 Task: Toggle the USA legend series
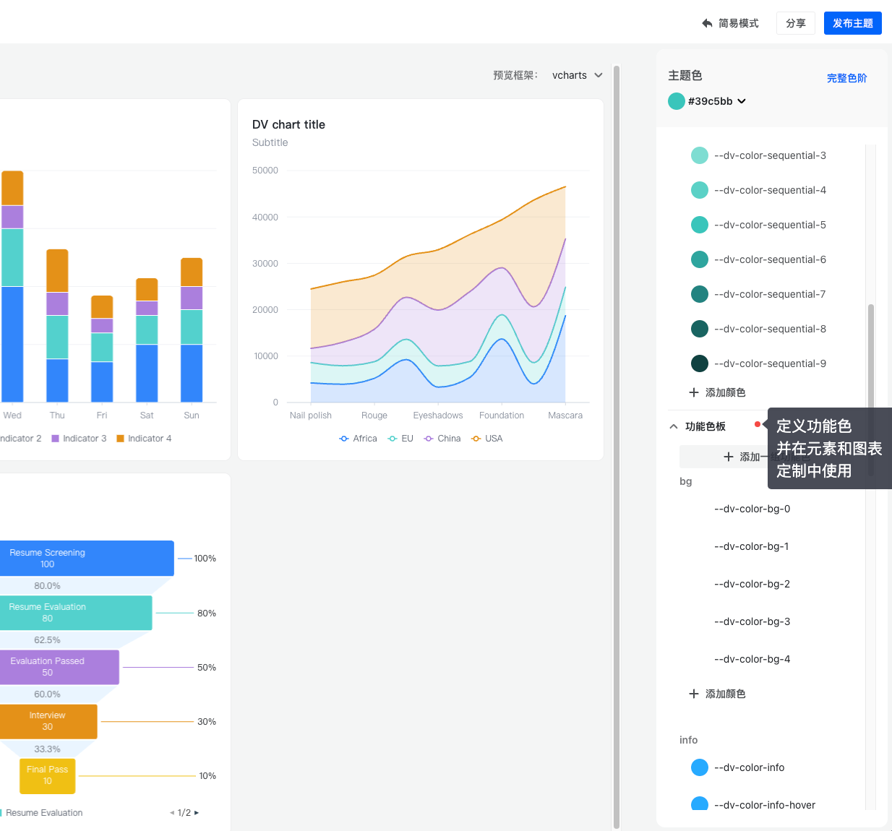click(x=487, y=439)
